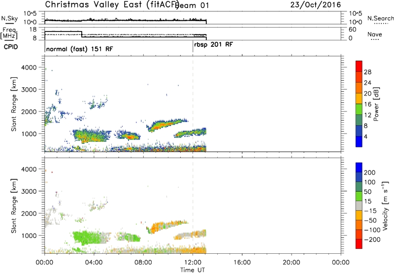
Task: Click the 'Freq. [MHz]' axis label
Action: [9, 33]
